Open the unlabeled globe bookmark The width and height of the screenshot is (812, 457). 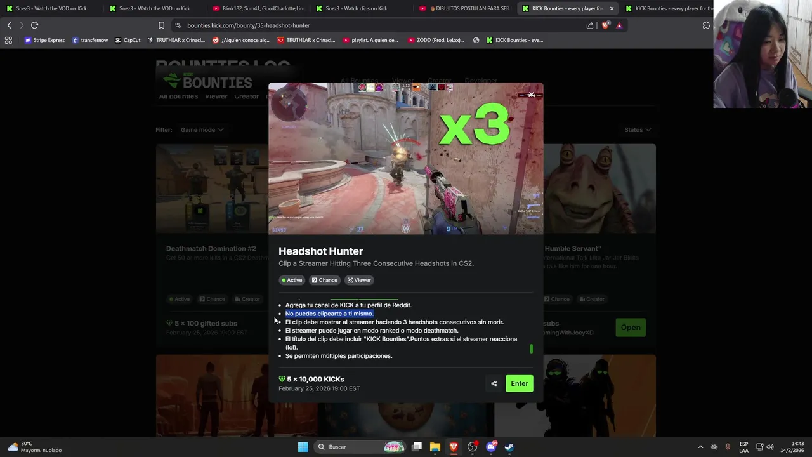click(x=476, y=40)
